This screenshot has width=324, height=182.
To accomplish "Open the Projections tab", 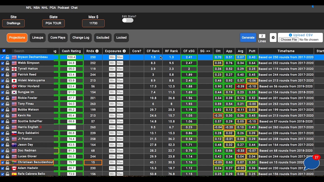I will pyautogui.click(x=17, y=38).
